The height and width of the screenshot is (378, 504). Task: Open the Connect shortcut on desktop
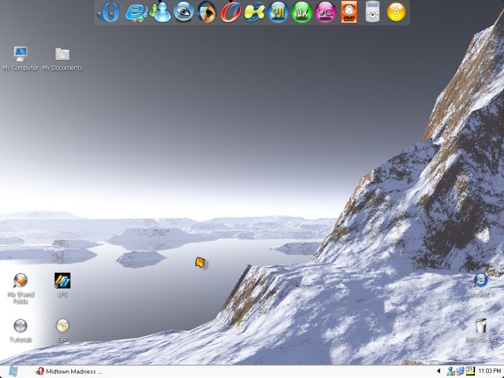[x=481, y=281]
